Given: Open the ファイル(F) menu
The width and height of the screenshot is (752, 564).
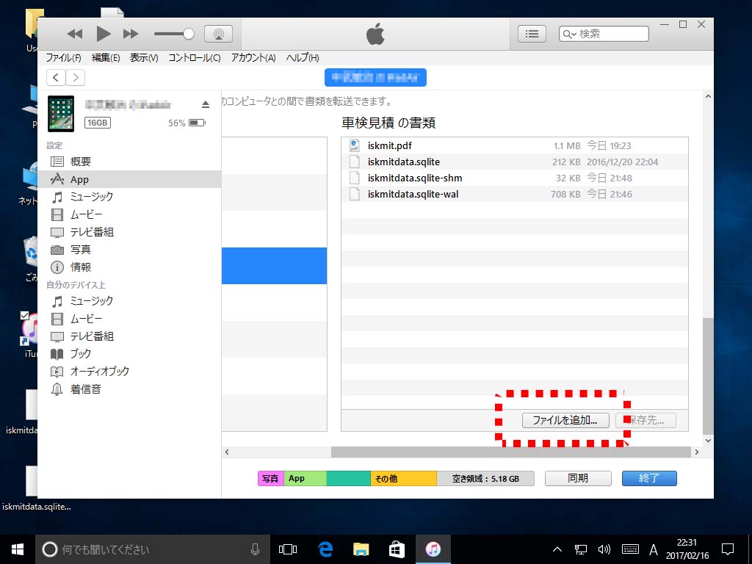Looking at the screenshot, I should pos(63,58).
